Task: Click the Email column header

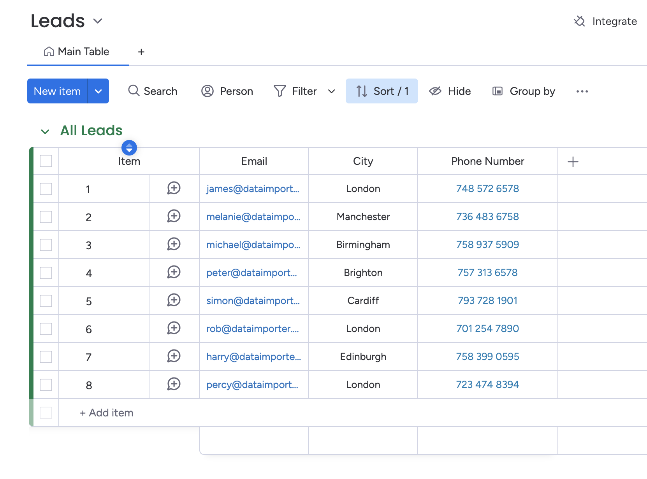Action: pos(254,161)
